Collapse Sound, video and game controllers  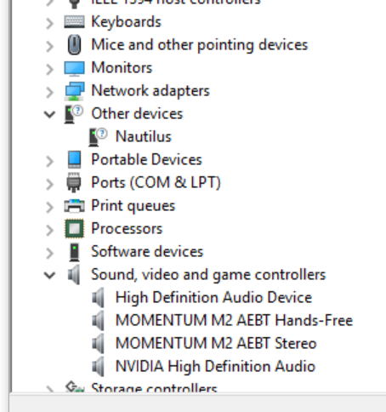click(49, 275)
